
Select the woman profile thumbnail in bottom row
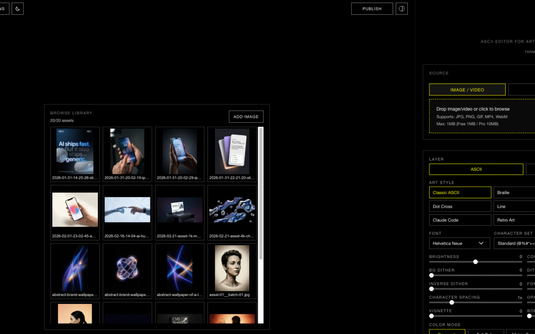pyautogui.click(x=75, y=313)
